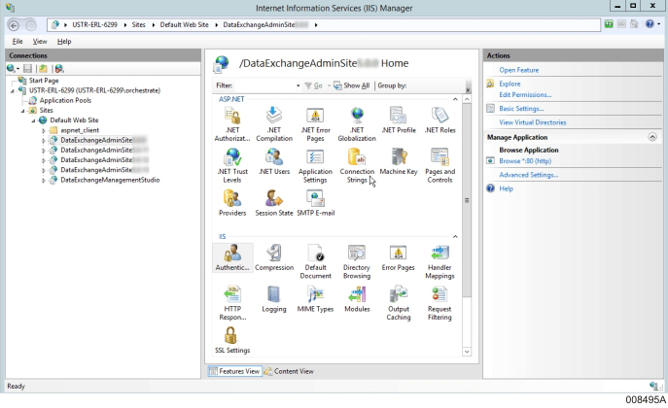Open Advanced Settings action link
Screen dimensions: 668x408
(x=529, y=175)
